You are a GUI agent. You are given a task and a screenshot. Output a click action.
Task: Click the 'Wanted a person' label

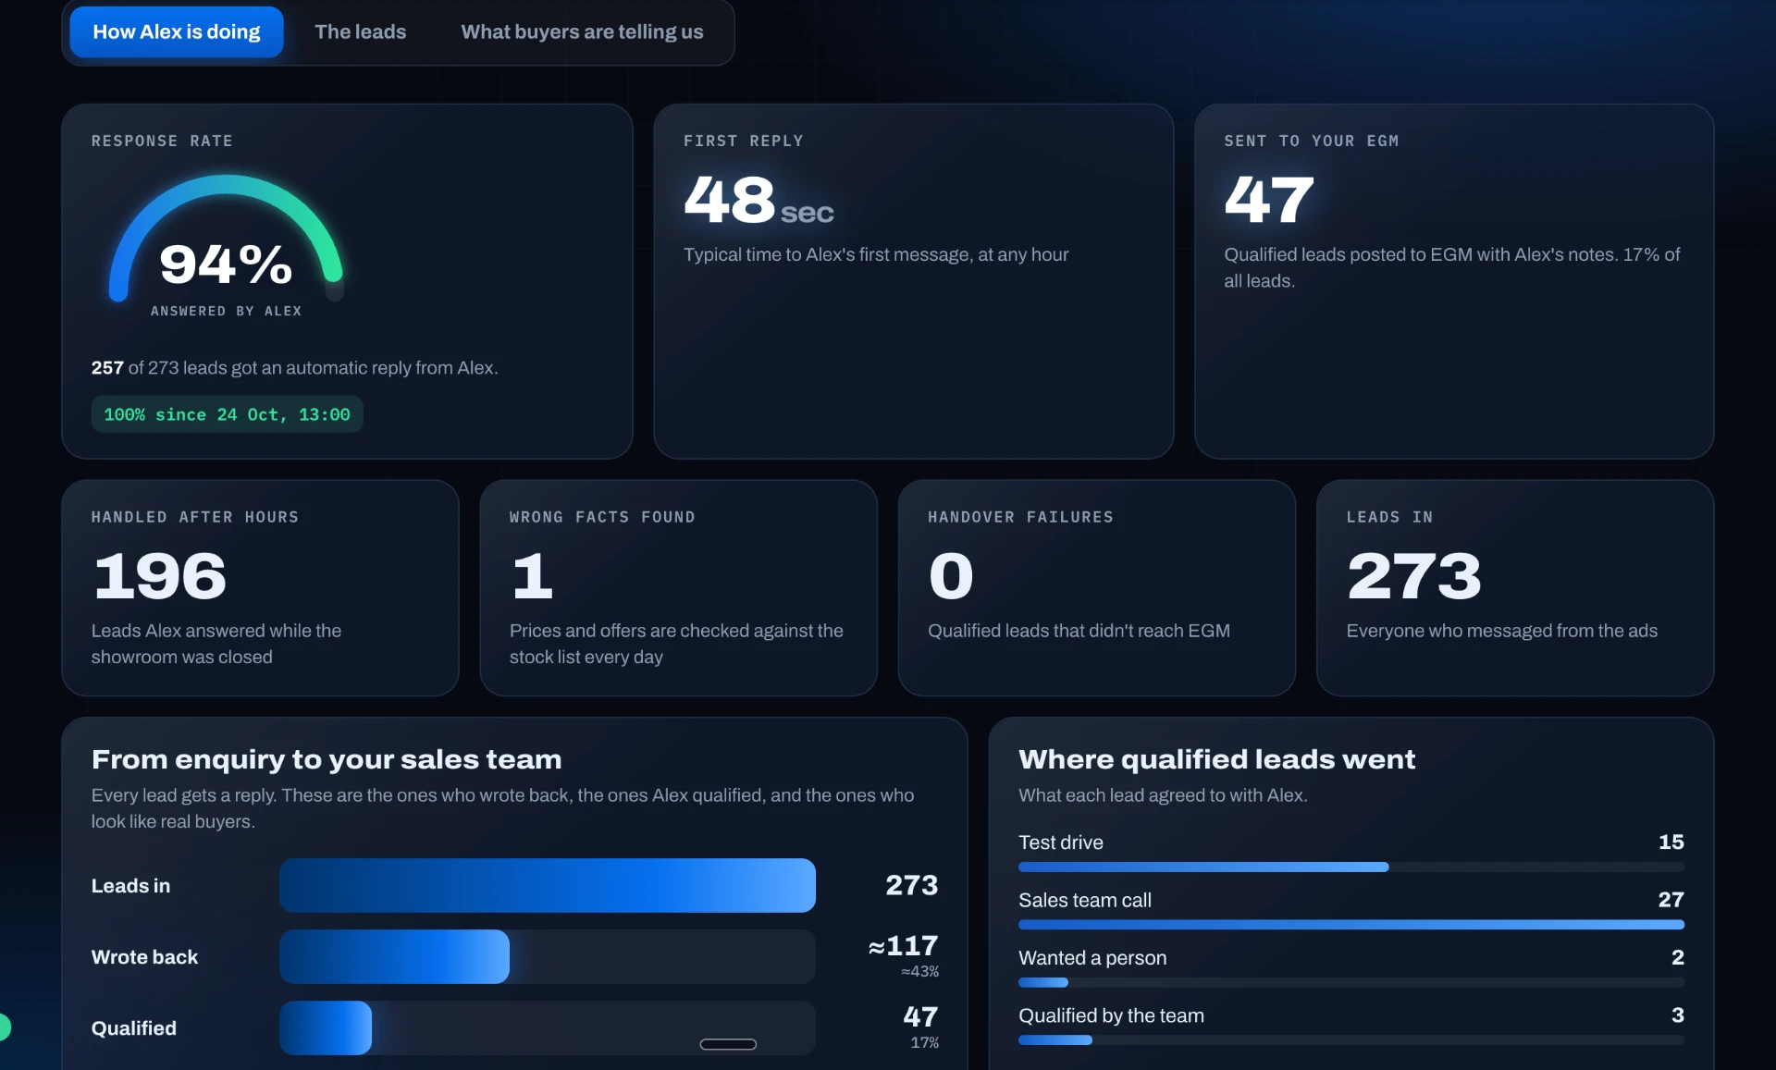(1092, 958)
